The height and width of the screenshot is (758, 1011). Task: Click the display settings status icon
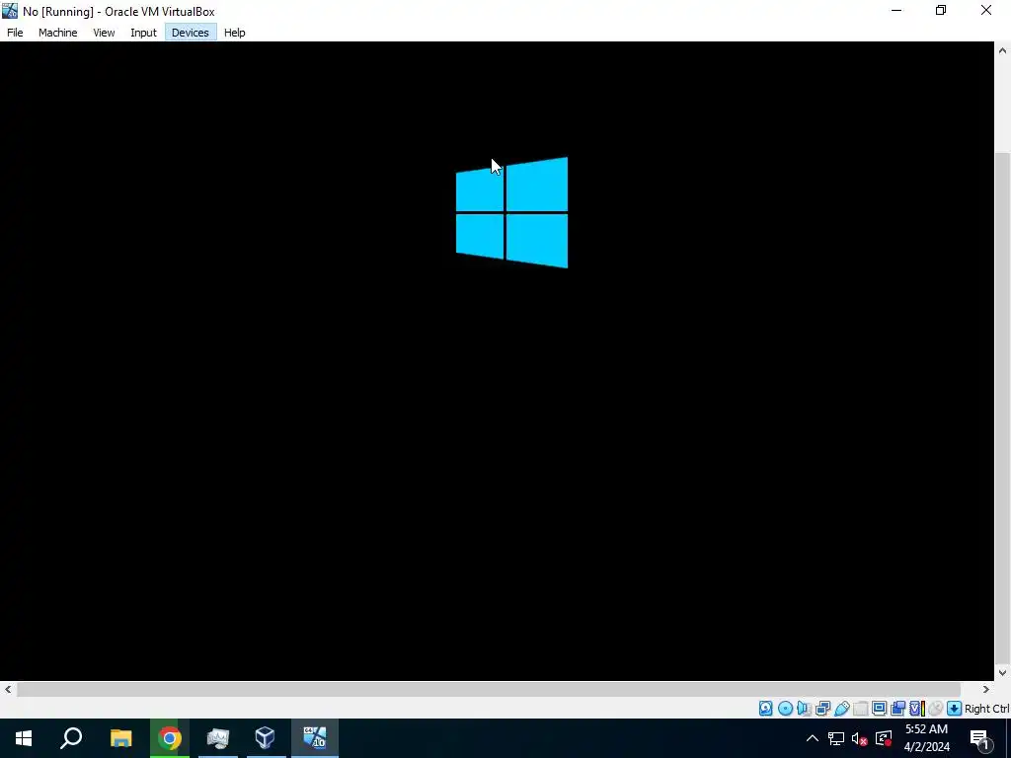tap(879, 709)
